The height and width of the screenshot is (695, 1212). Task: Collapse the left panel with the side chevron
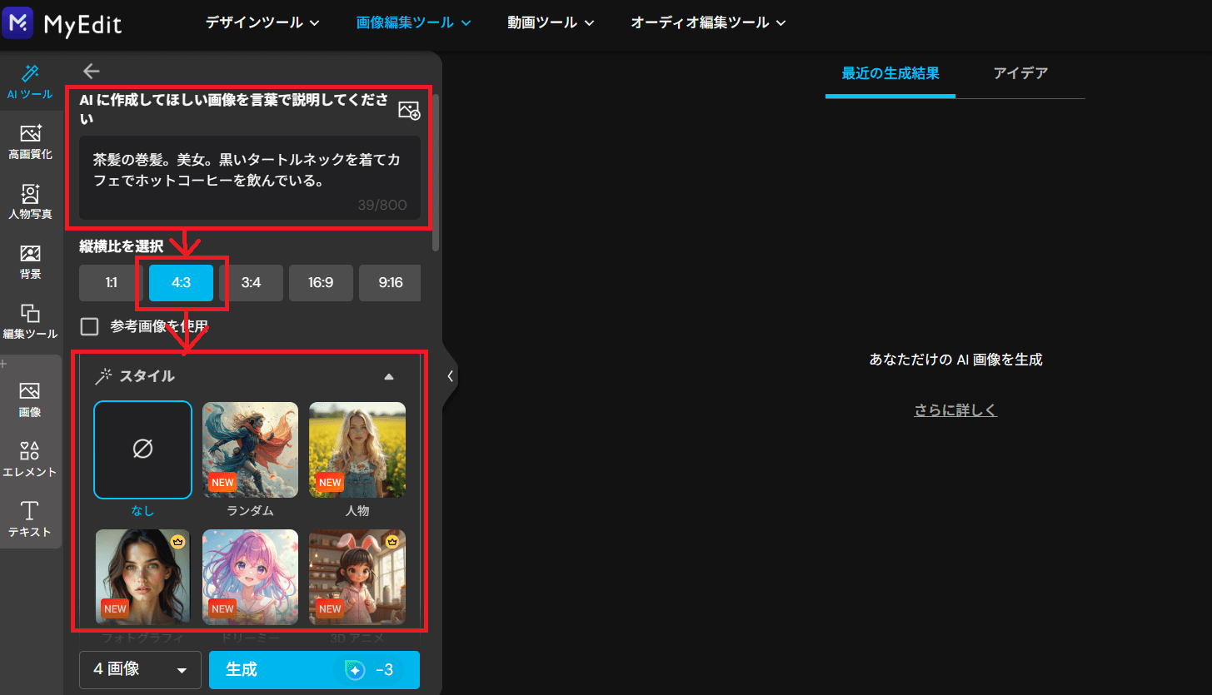click(451, 375)
